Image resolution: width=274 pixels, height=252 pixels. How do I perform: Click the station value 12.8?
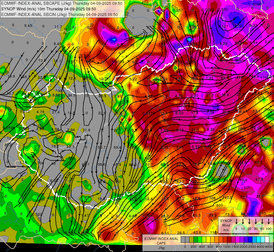149,199
